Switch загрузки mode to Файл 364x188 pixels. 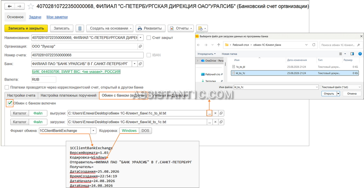(x=38, y=122)
